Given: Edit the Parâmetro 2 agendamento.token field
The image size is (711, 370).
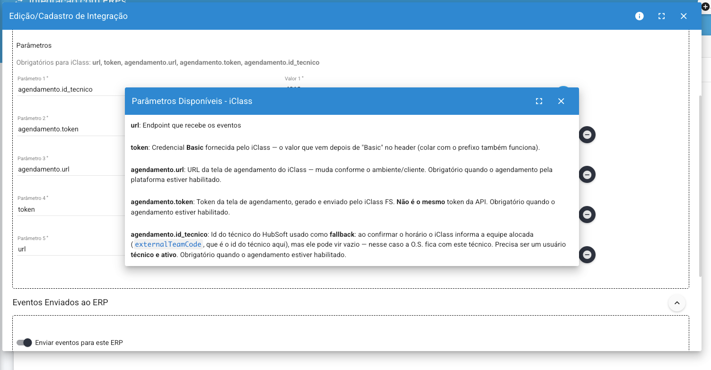Looking at the screenshot, I should point(71,129).
